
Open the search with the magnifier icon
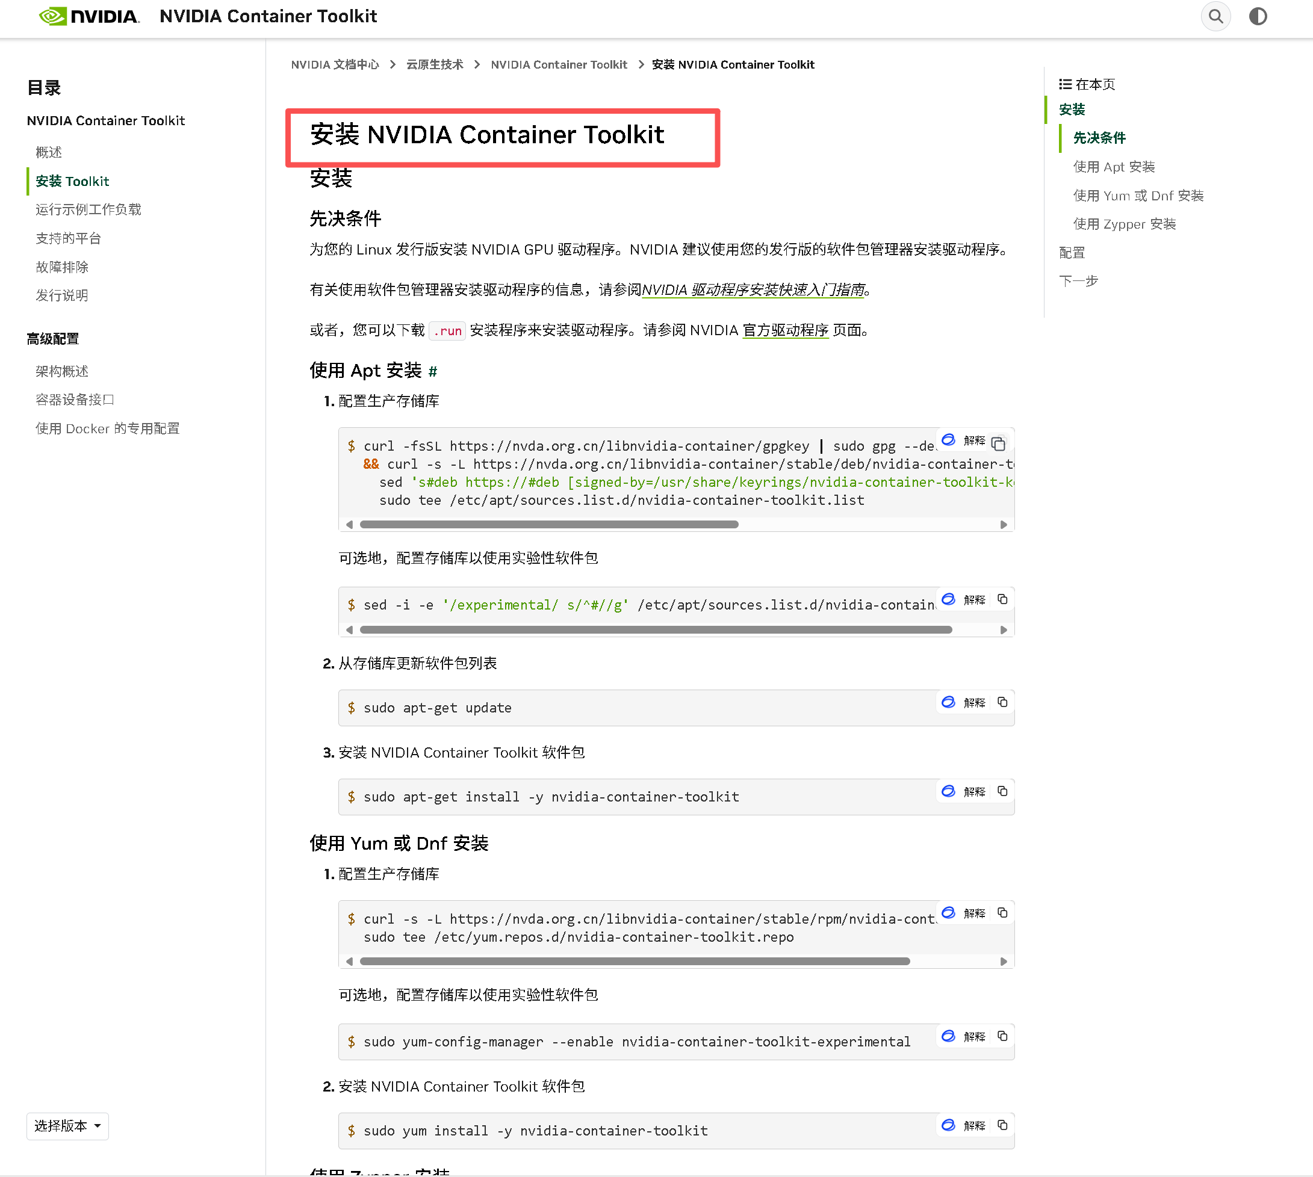pyautogui.click(x=1215, y=16)
